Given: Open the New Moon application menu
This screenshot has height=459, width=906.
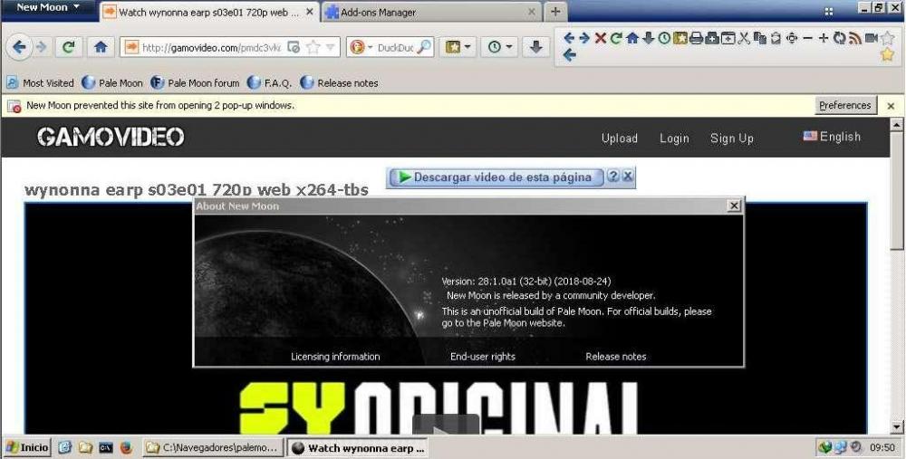Looking at the screenshot, I should 48,8.
